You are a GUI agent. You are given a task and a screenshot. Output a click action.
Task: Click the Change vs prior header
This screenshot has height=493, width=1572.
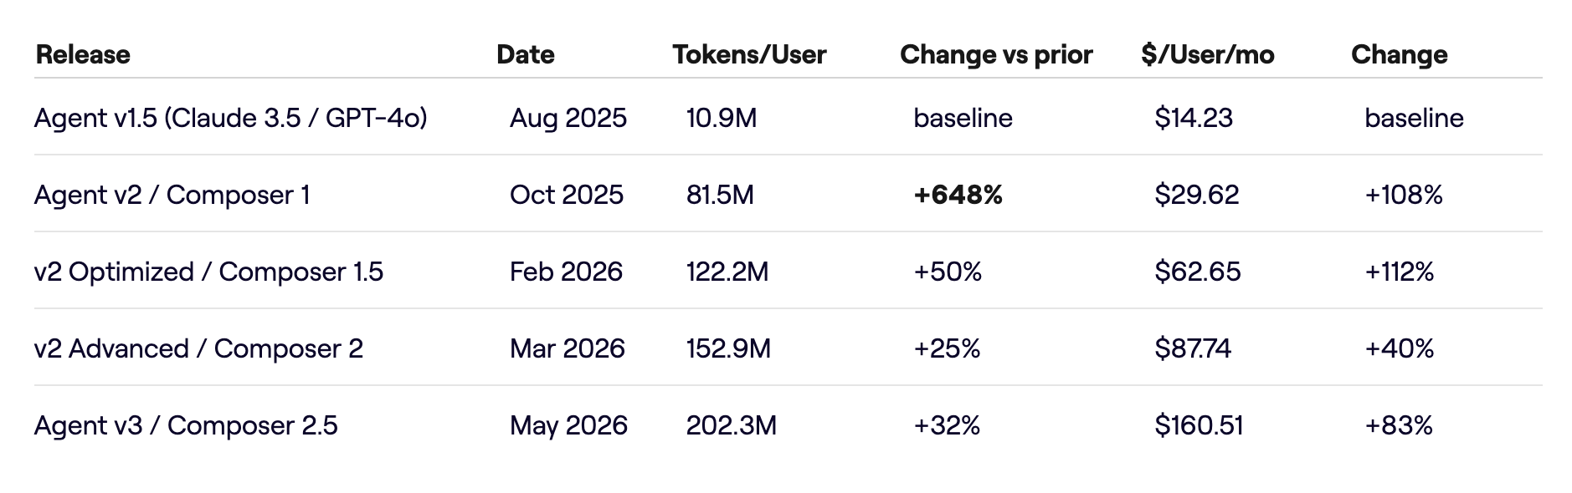pos(996,54)
